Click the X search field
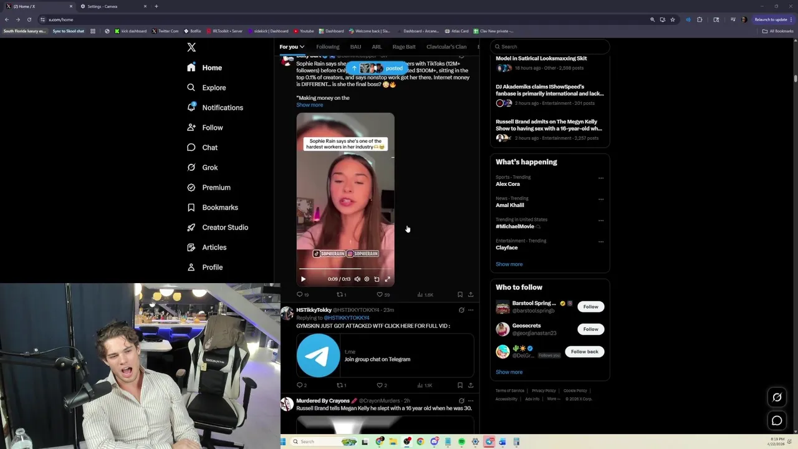 [x=550, y=47]
